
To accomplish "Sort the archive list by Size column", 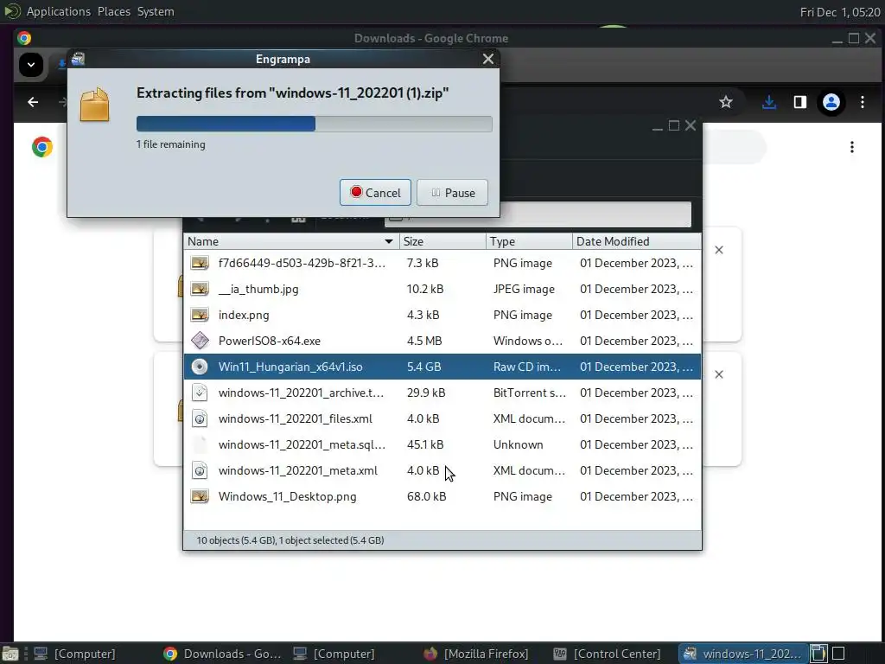I will 442,241.
